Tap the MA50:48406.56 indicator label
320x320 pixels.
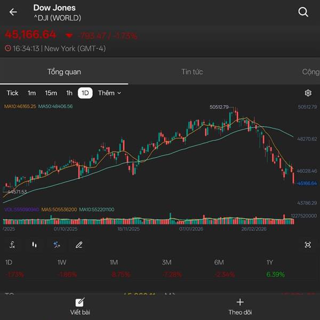pos(55,106)
